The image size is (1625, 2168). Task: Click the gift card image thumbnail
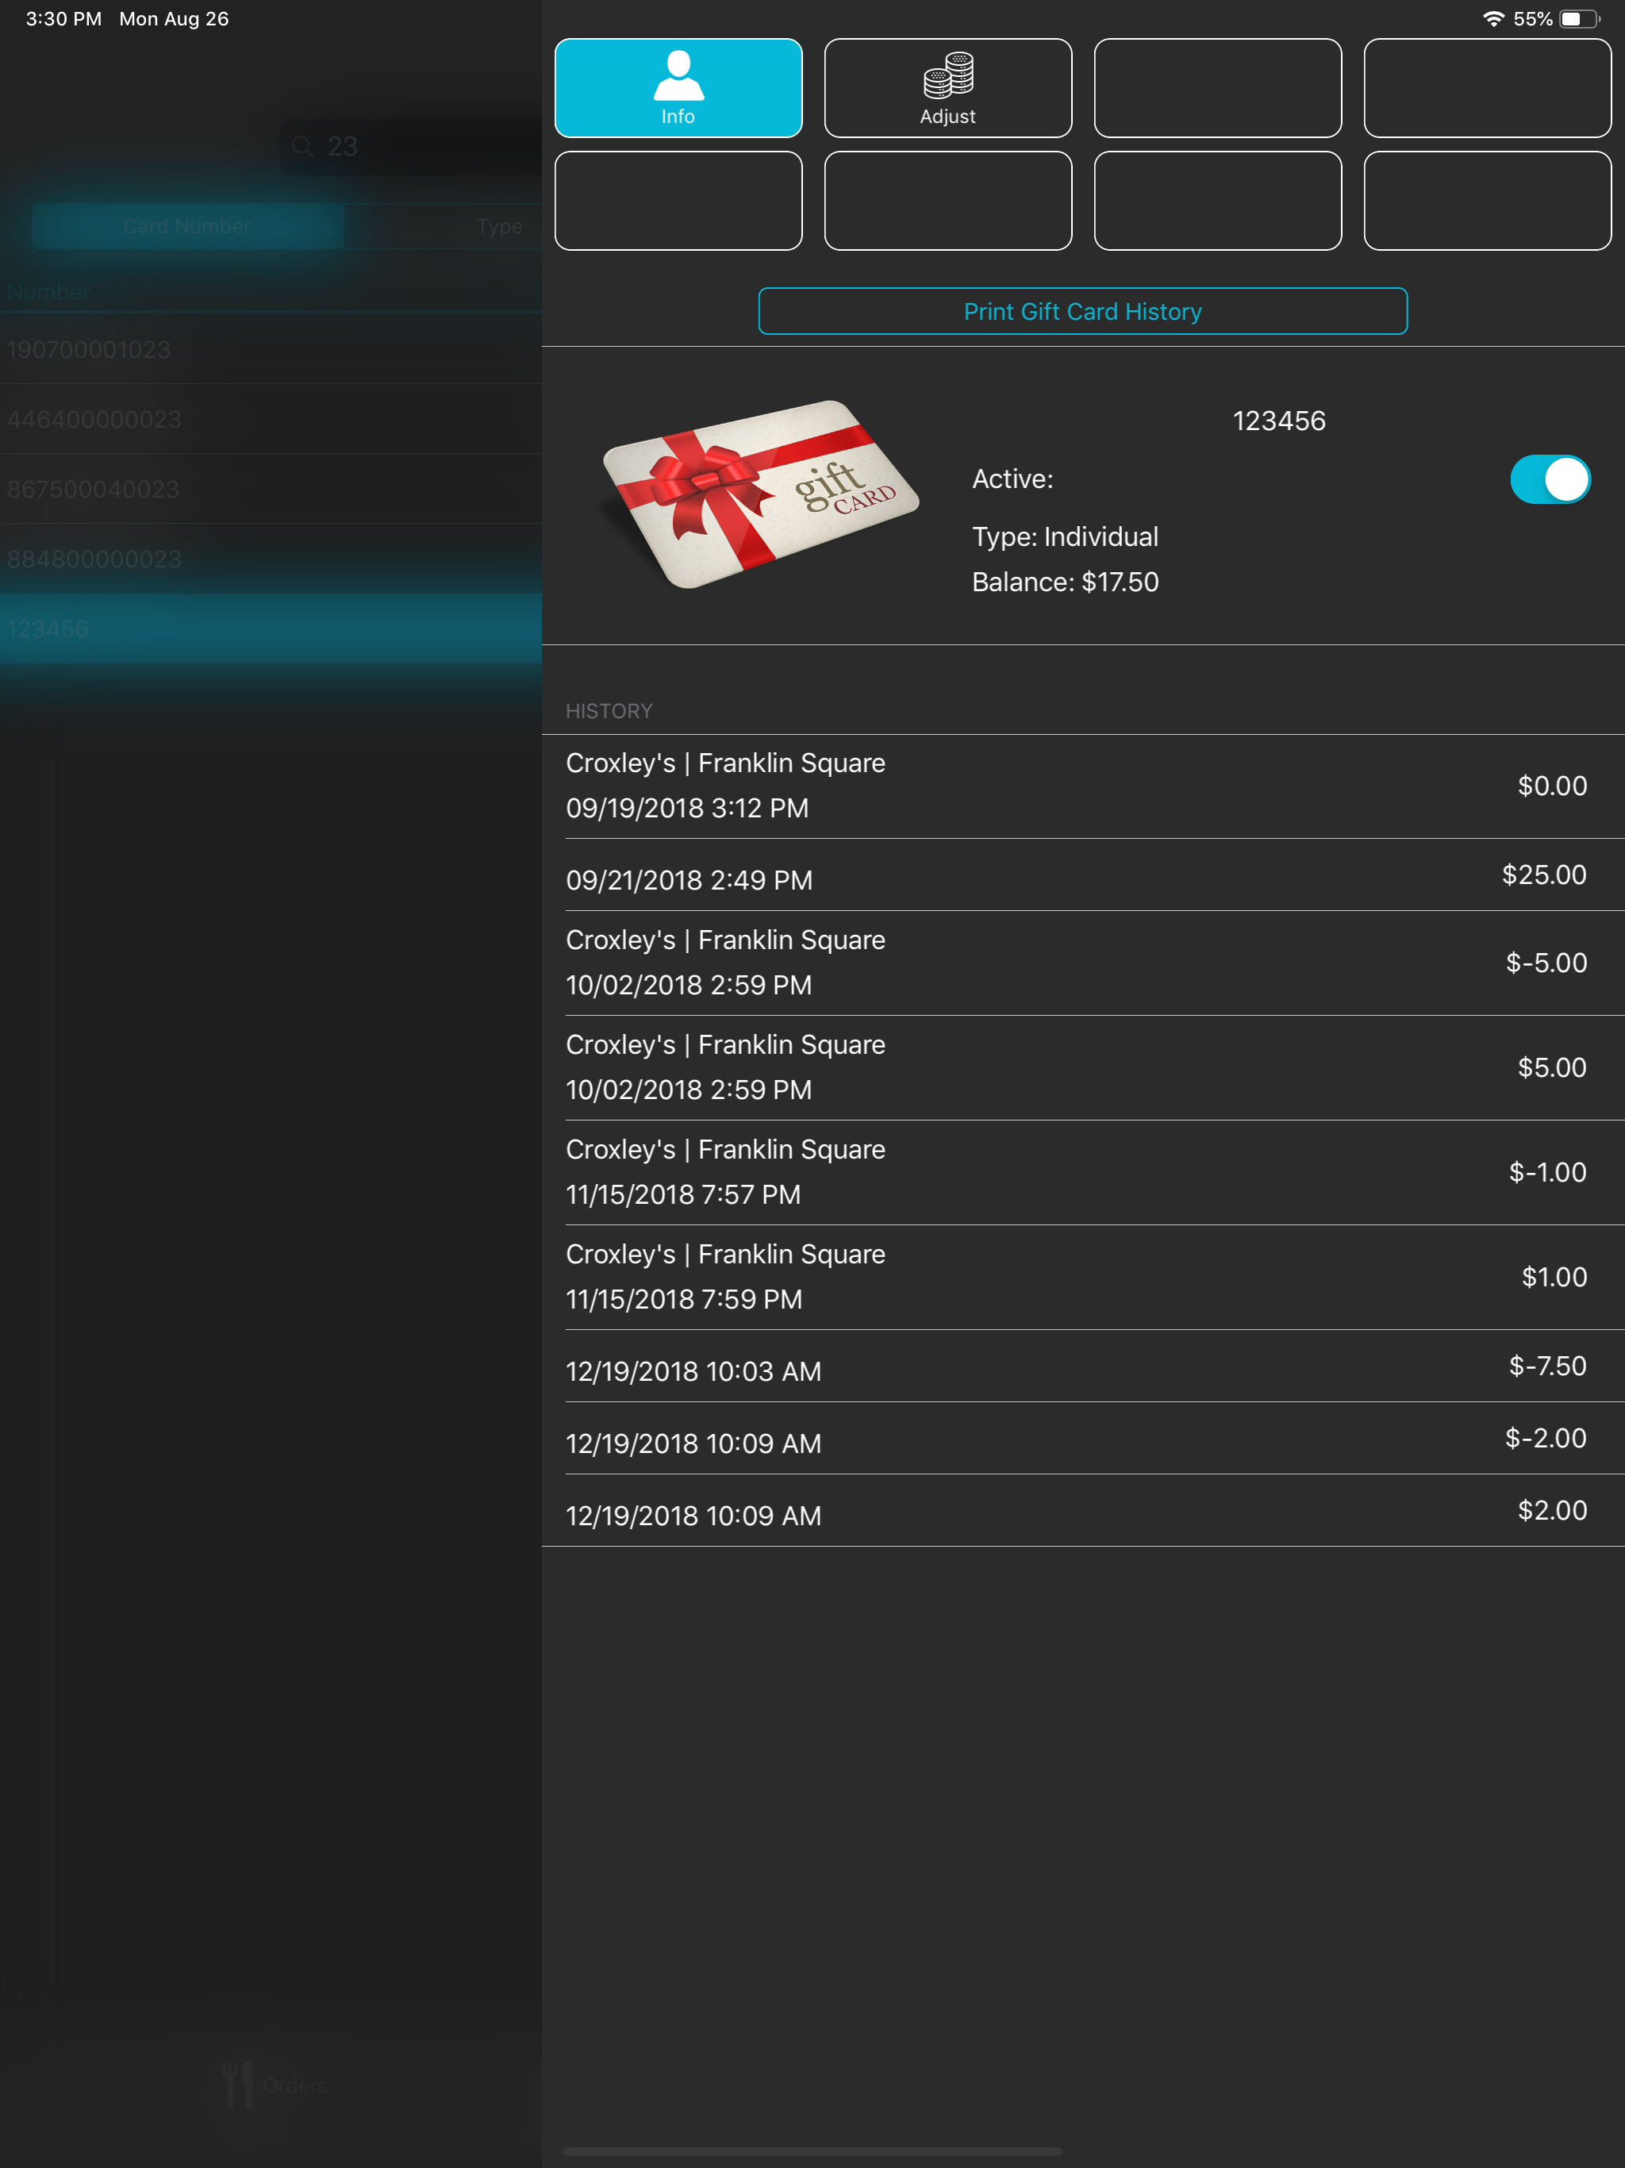click(x=761, y=494)
